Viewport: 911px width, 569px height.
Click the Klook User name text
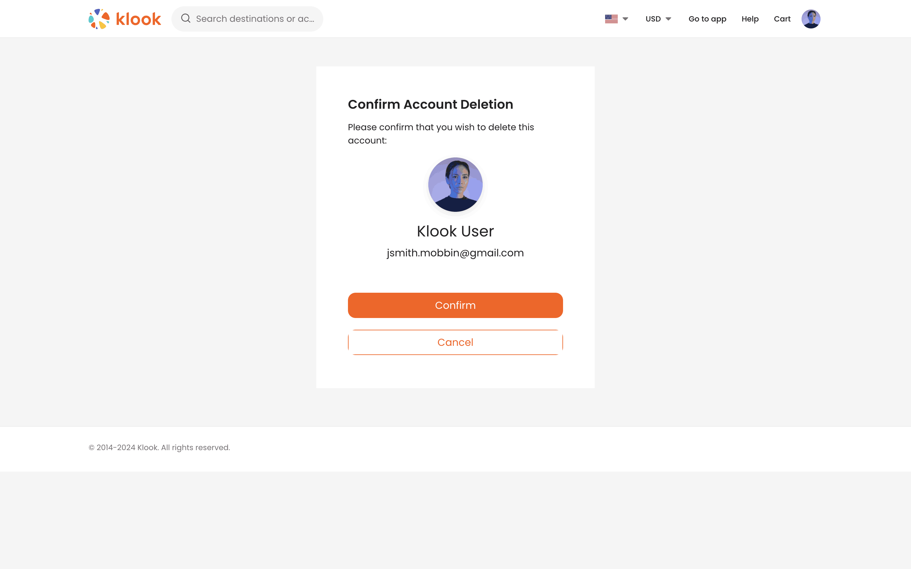pyautogui.click(x=455, y=231)
